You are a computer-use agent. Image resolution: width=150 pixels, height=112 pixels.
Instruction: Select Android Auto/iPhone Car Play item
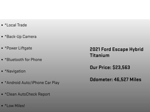32,83
